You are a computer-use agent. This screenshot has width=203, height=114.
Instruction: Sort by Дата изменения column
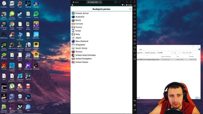click(166, 56)
